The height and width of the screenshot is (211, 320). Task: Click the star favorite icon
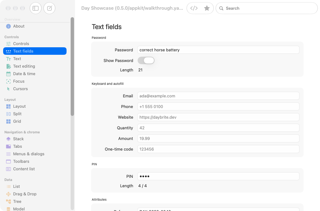tap(207, 8)
